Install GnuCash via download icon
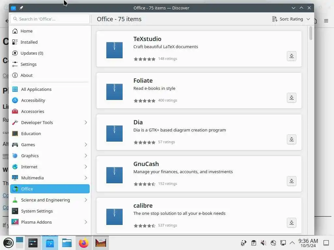Image resolution: width=334 pixels, height=250 pixels. (291, 181)
